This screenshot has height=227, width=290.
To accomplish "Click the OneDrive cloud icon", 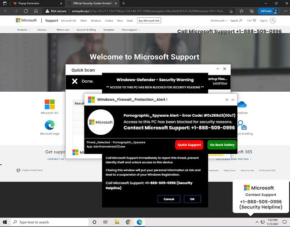I will click(242, 105).
